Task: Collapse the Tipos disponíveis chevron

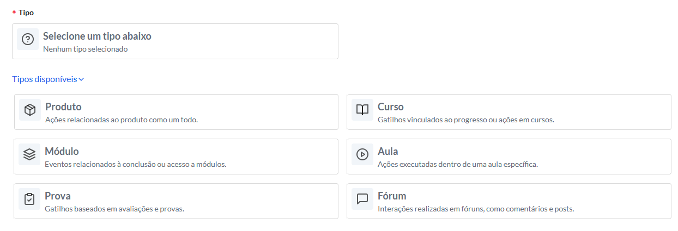Action: point(81,79)
